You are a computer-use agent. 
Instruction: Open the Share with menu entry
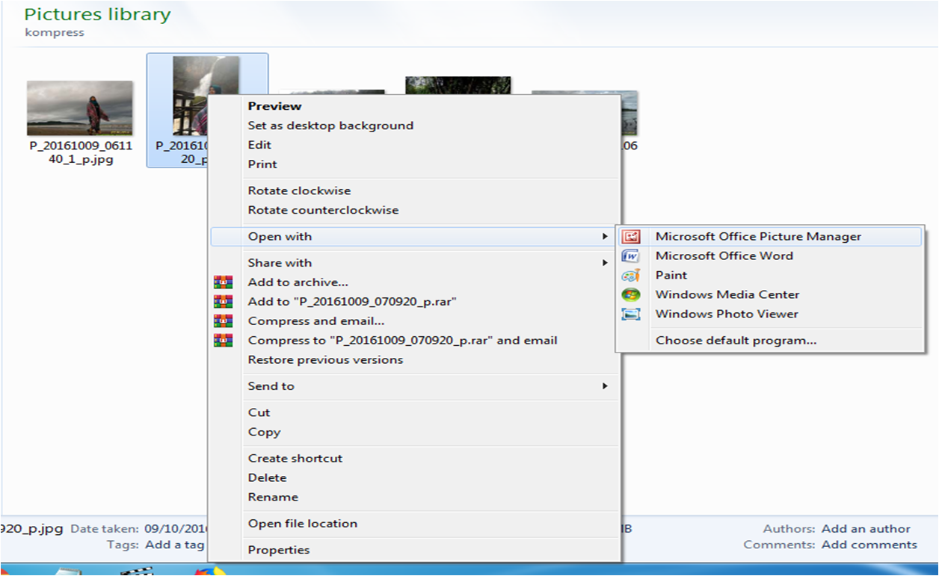tap(413, 263)
